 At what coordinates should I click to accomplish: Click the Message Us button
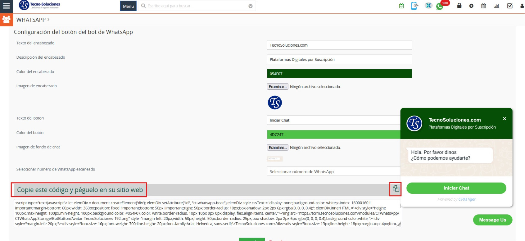click(492, 220)
